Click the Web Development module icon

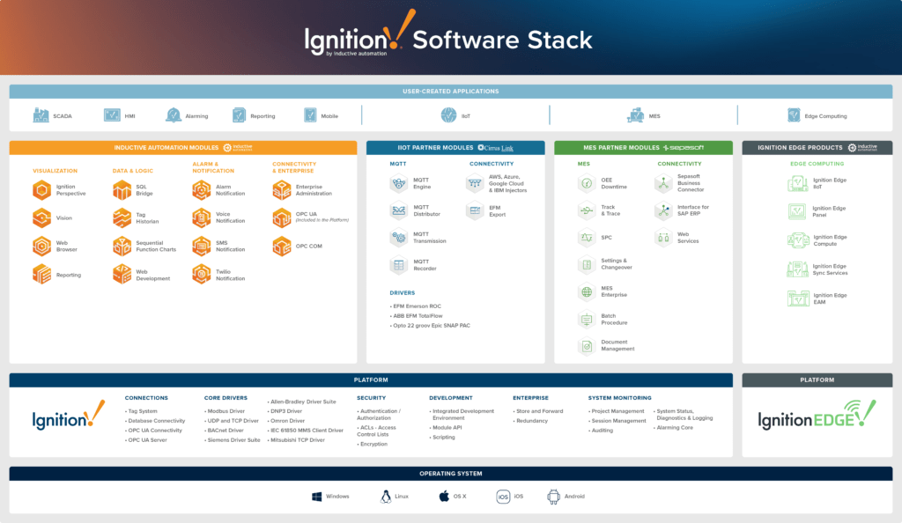(x=122, y=275)
